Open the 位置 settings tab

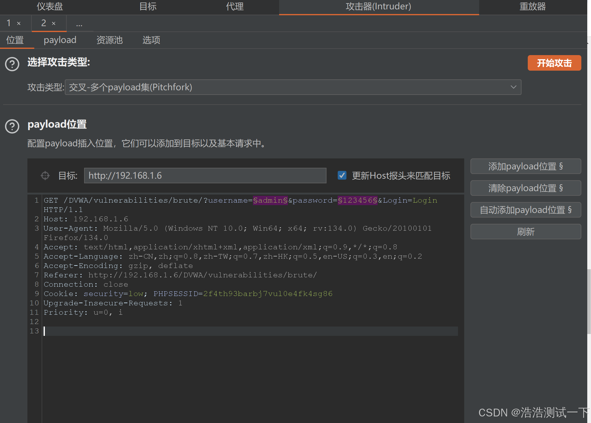15,40
